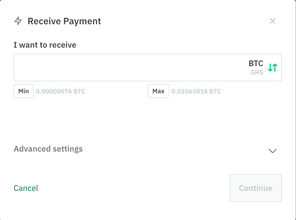Click the Receive Payment title
Viewport: 296px width, 220px height.
point(64,21)
